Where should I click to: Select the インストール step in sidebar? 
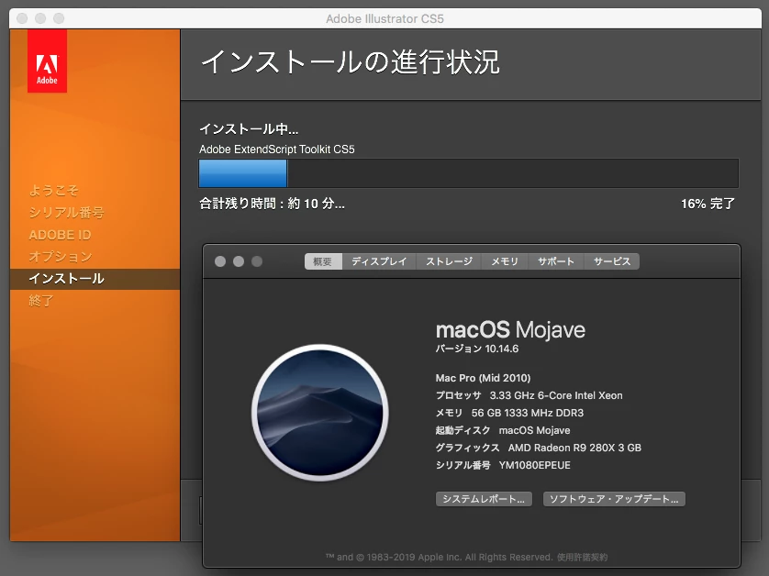point(95,279)
